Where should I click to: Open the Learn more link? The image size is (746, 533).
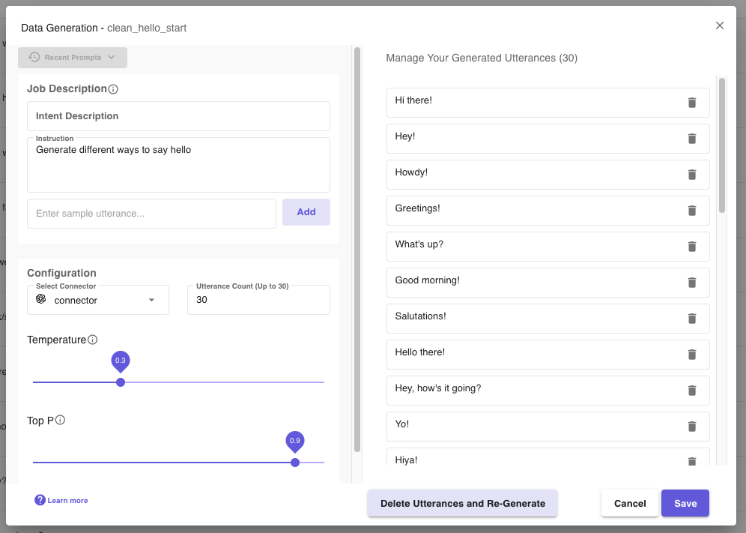(67, 501)
